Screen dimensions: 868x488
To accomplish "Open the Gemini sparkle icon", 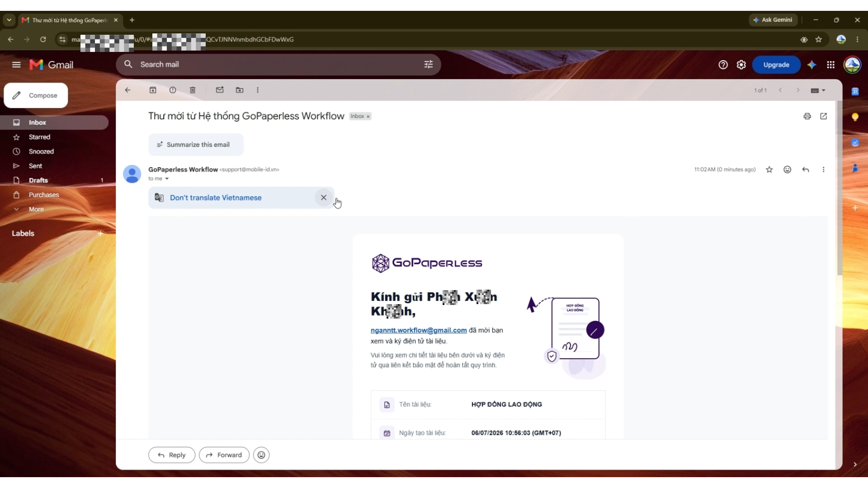I will click(x=812, y=65).
